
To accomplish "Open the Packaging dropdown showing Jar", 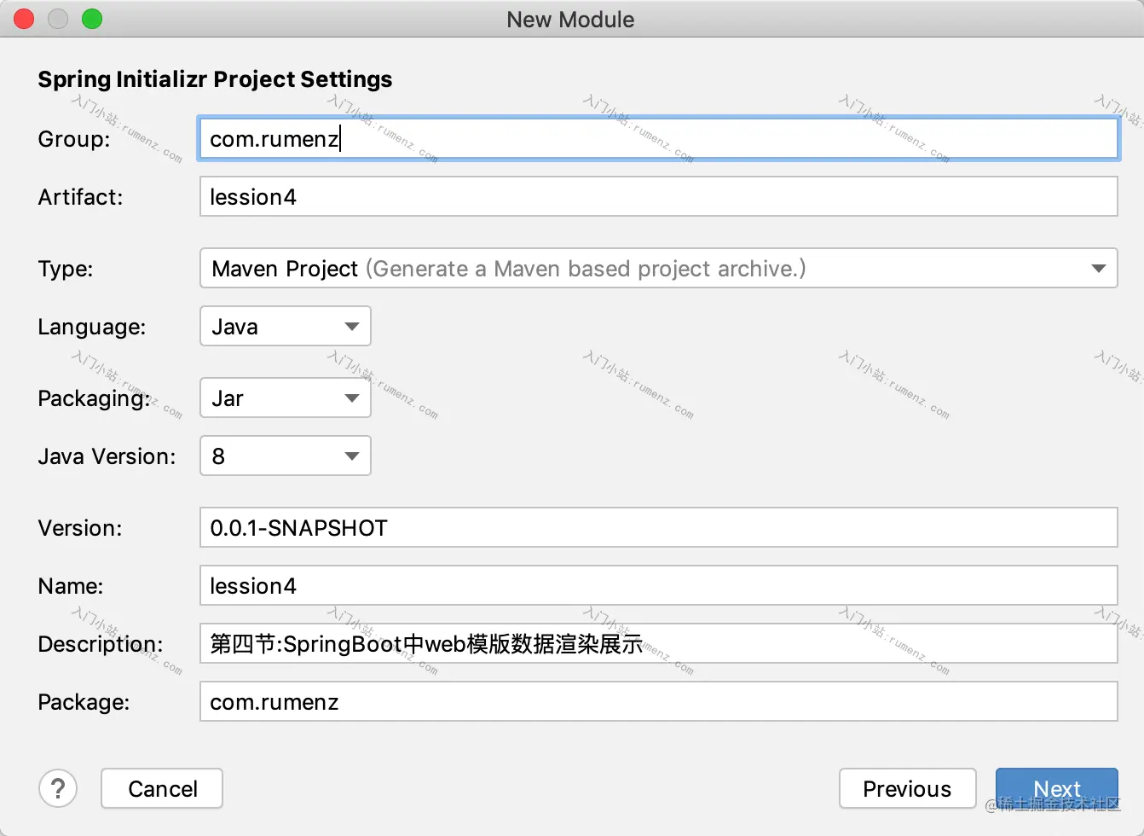I will coord(285,398).
